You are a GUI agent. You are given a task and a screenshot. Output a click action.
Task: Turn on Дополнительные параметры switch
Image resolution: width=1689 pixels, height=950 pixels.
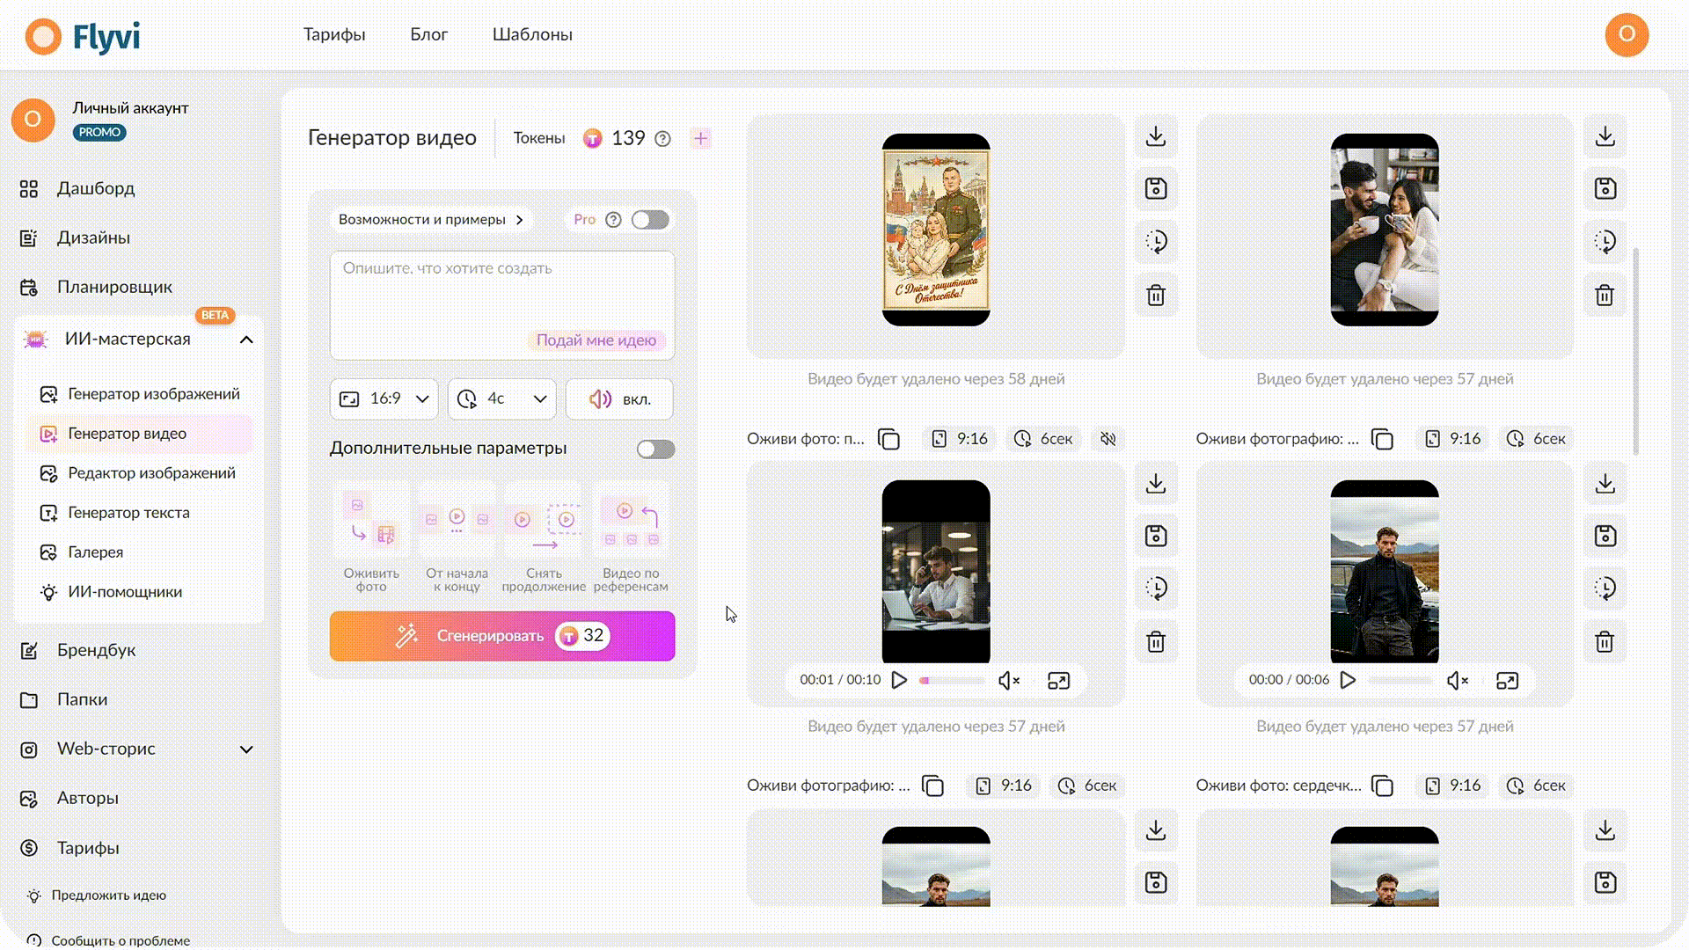pos(656,449)
